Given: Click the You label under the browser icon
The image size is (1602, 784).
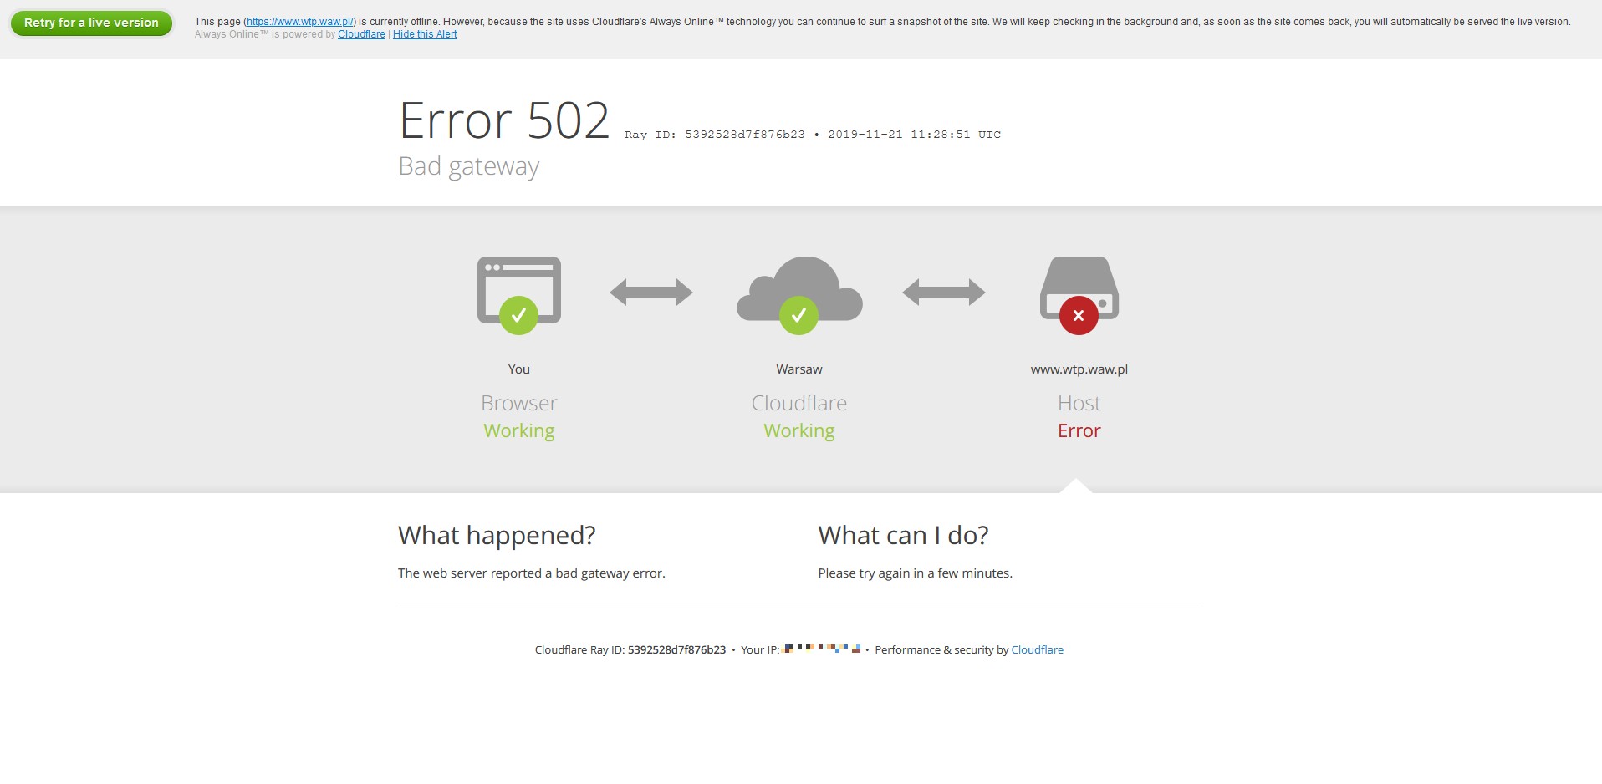Looking at the screenshot, I should coord(519,369).
